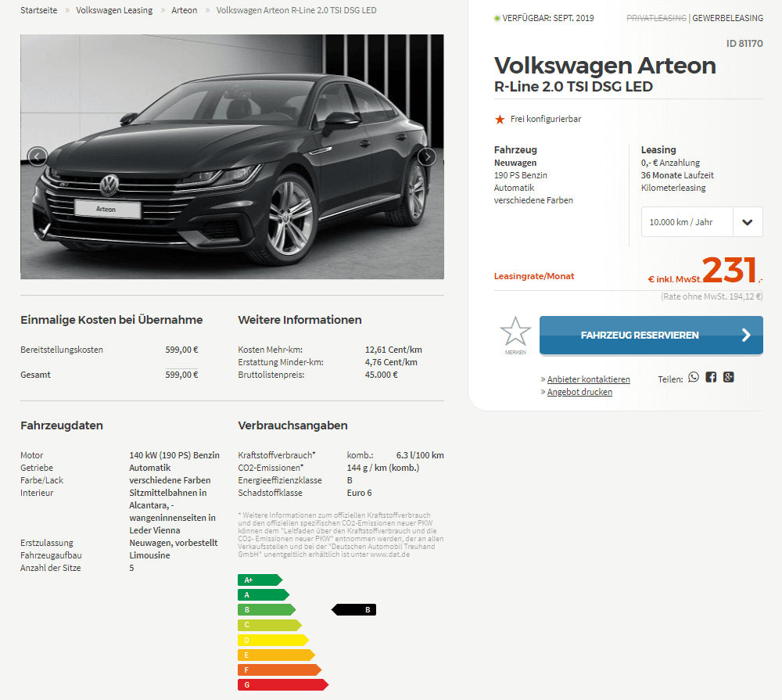This screenshot has width=782, height=700.
Task: Select the Gewerbeleasing tab
Action: pyautogui.click(x=727, y=18)
